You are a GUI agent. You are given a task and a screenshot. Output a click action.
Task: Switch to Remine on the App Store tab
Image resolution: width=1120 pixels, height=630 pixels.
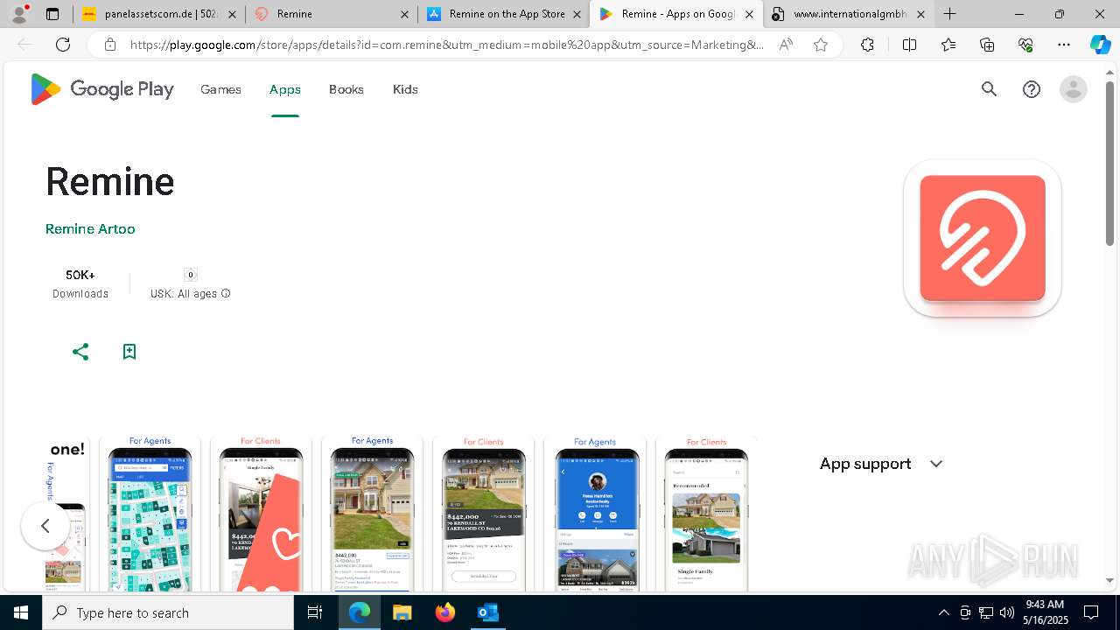click(x=504, y=14)
